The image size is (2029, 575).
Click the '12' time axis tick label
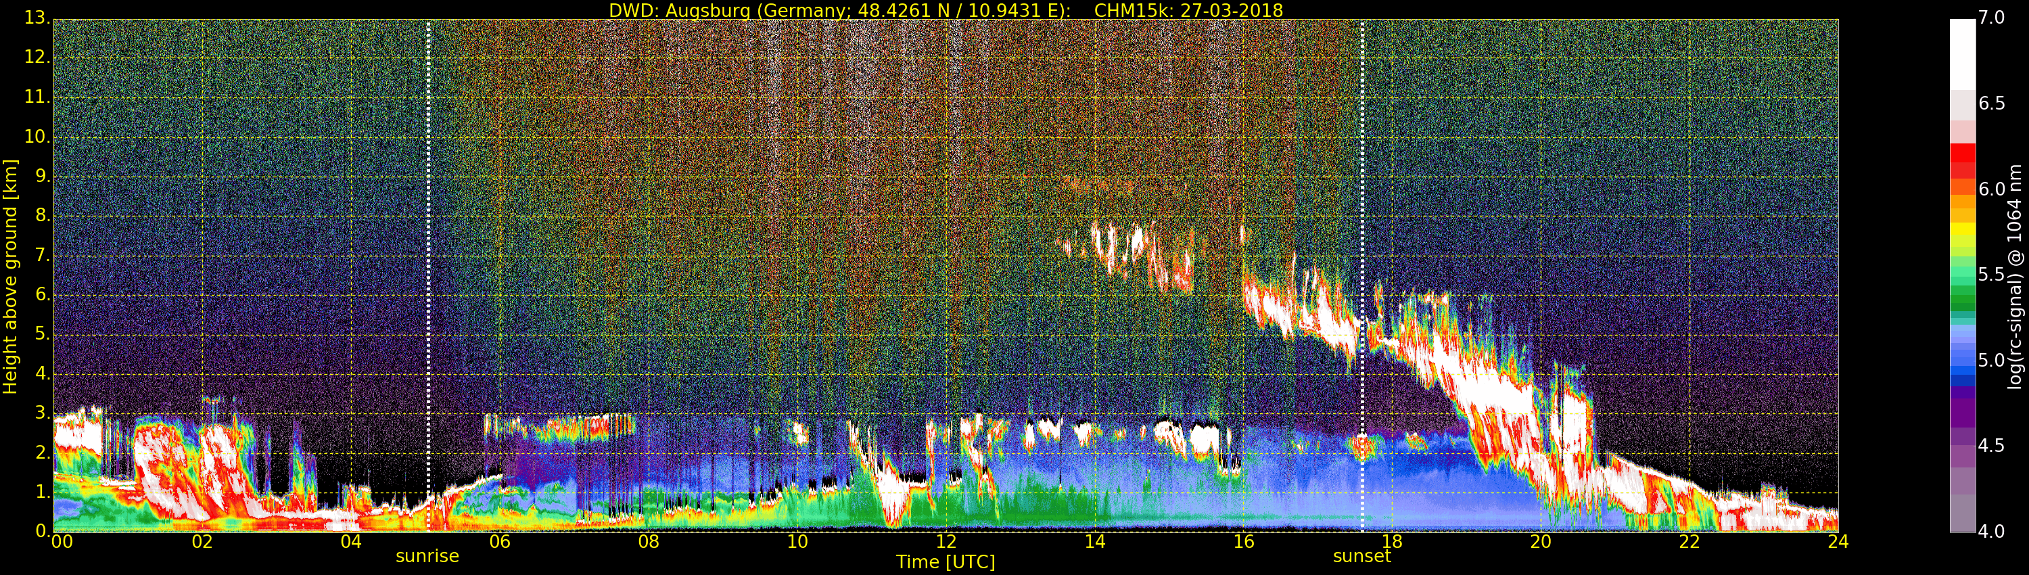(x=946, y=542)
